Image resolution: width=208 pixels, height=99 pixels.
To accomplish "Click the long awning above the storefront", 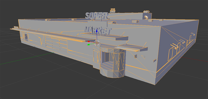I will [x=53, y=35].
